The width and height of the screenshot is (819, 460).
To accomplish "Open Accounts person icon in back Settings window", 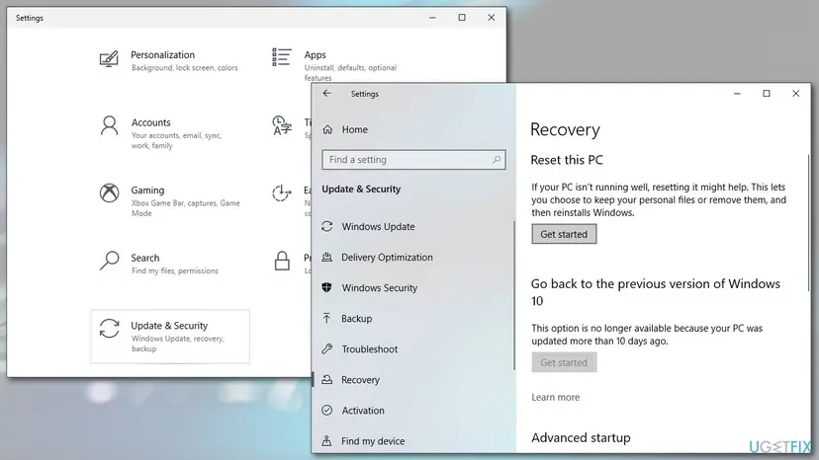I will pyautogui.click(x=109, y=125).
